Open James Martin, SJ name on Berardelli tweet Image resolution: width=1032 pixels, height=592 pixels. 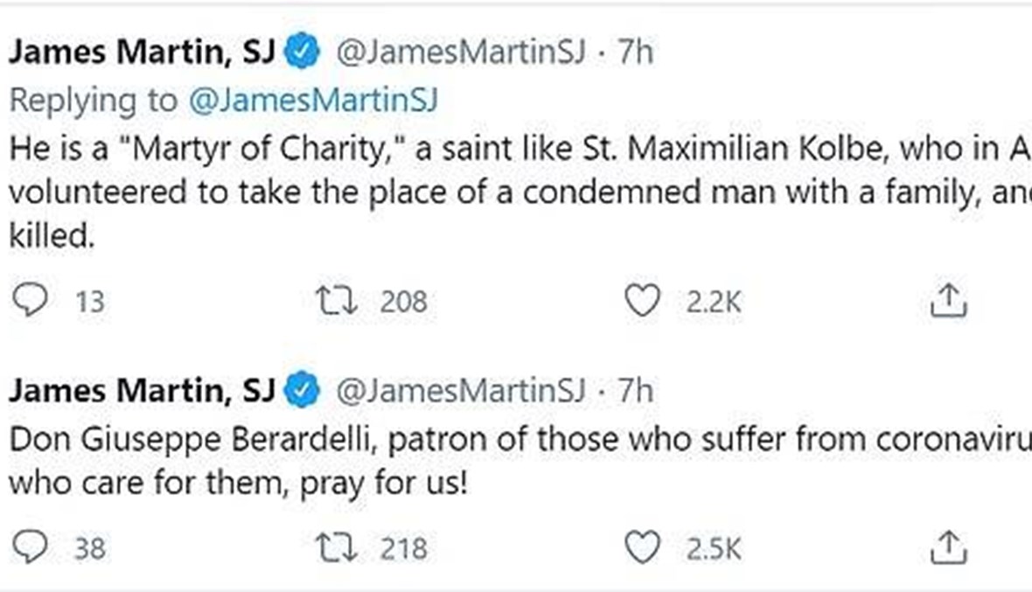142,391
